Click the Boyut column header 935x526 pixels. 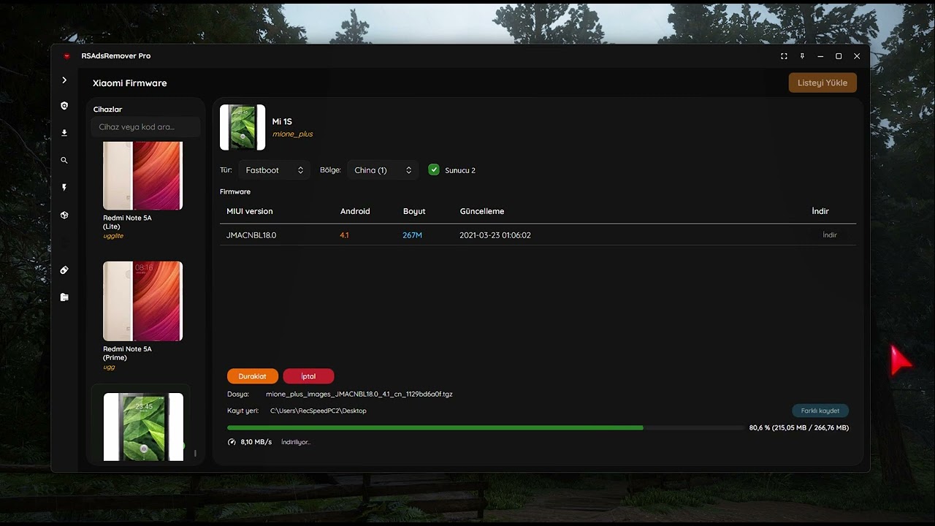point(414,211)
